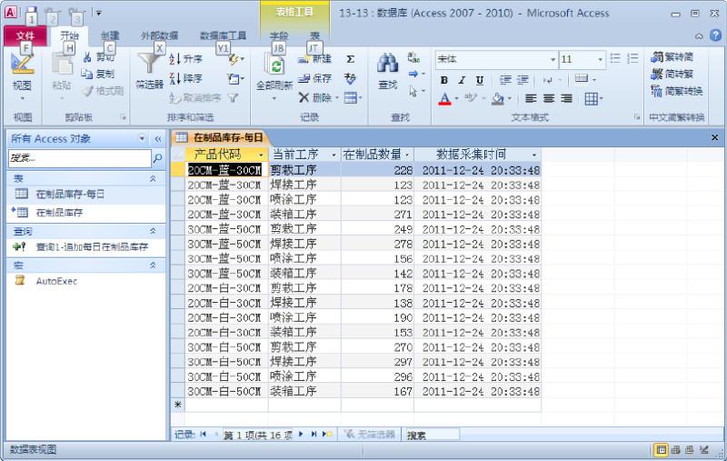Open the font name 宋体 dropdown
The width and height of the screenshot is (727, 461).
pyautogui.click(x=553, y=59)
